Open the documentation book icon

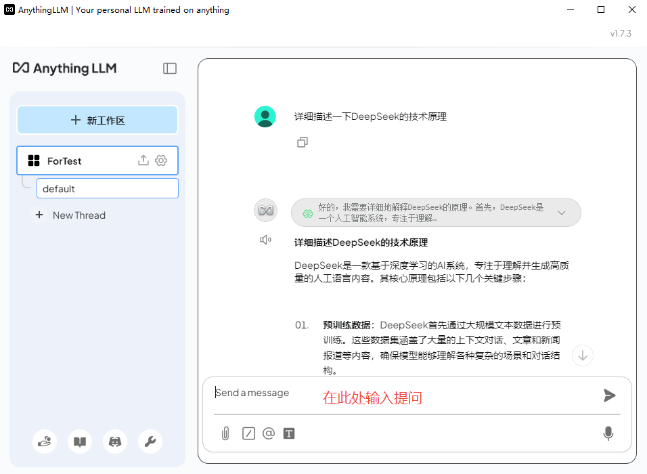point(80,441)
